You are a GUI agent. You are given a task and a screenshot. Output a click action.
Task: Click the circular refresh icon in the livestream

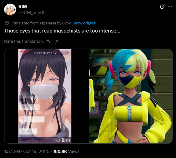(58, 140)
